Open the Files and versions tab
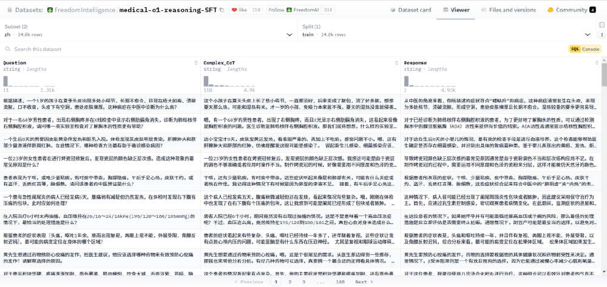 click(x=508, y=10)
